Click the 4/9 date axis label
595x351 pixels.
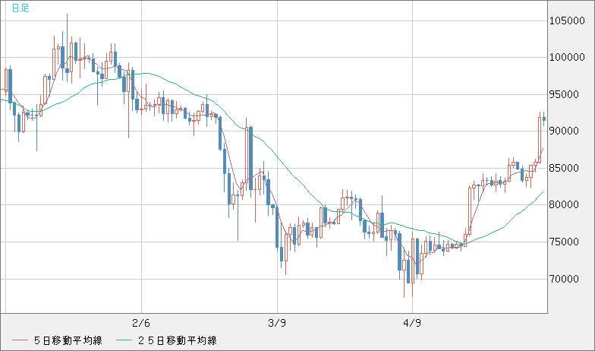[413, 324]
